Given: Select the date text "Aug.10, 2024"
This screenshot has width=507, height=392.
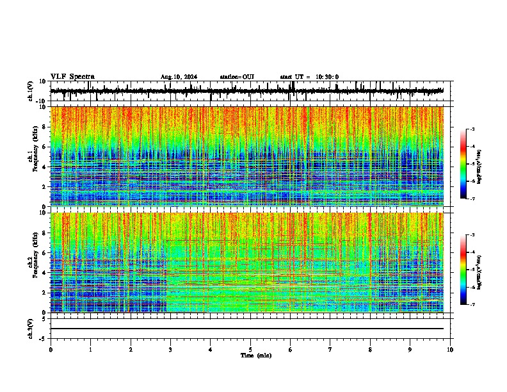Looking at the screenshot, I should tap(179, 77).
